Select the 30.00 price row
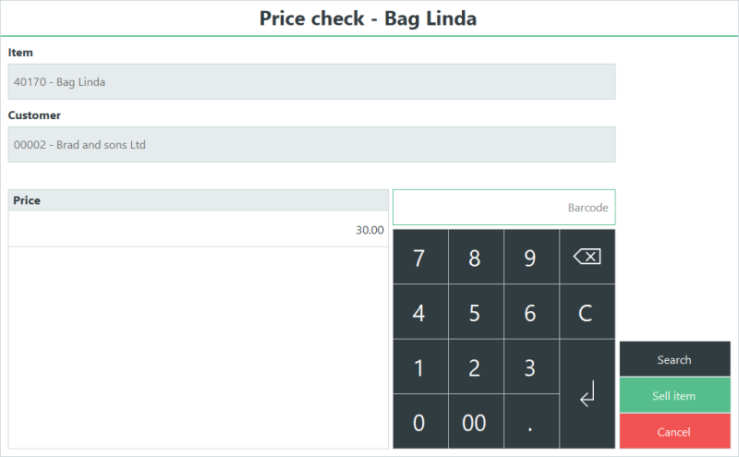This screenshot has height=457, width=739. coord(198,229)
